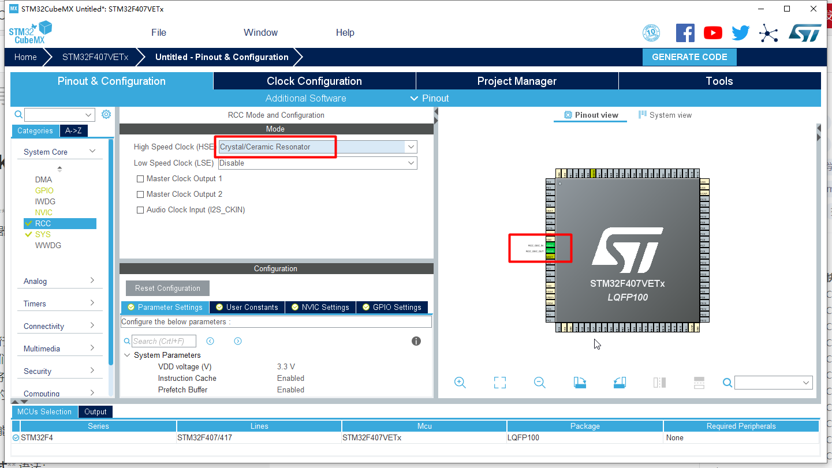This screenshot has height=468, width=832.
Task: Expand the Connectivity category
Action: tap(59, 325)
